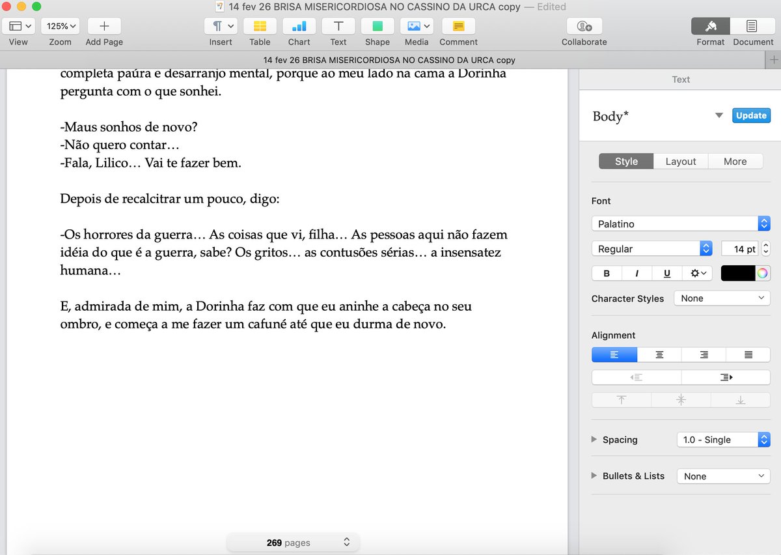Image resolution: width=781 pixels, height=555 pixels.
Task: Open the Media menu
Action: point(417,26)
